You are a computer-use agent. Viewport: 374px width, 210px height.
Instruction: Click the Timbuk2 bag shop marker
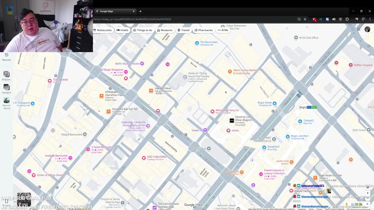tap(300, 121)
